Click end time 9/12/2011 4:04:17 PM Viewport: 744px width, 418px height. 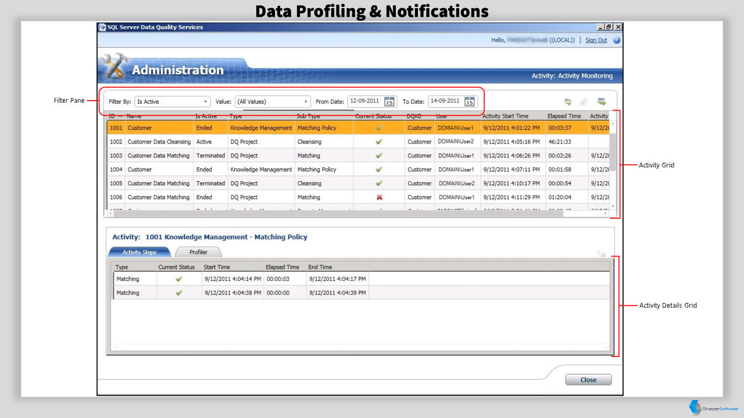click(x=338, y=279)
